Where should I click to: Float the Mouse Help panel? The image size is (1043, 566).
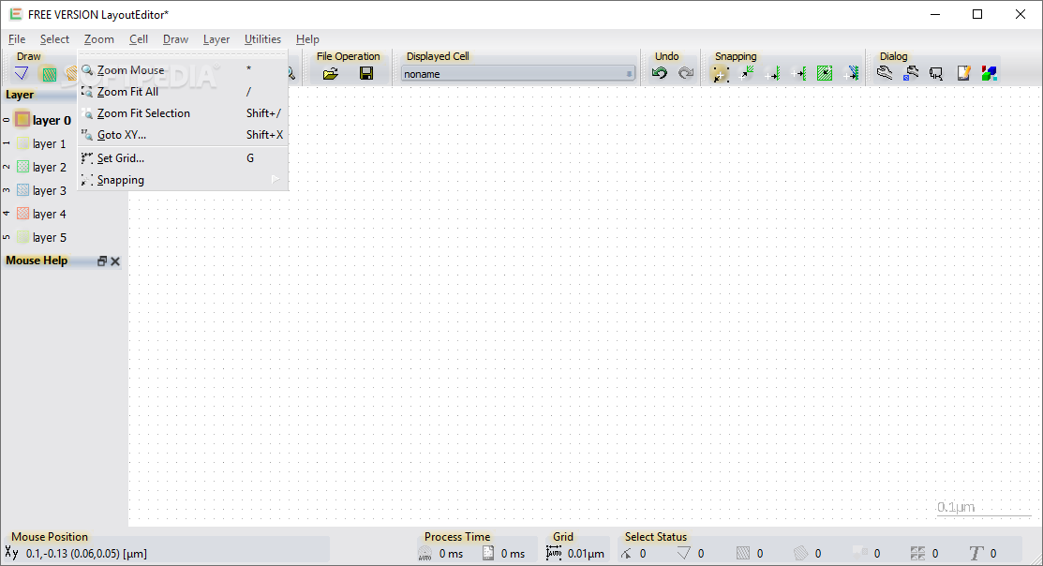click(102, 261)
